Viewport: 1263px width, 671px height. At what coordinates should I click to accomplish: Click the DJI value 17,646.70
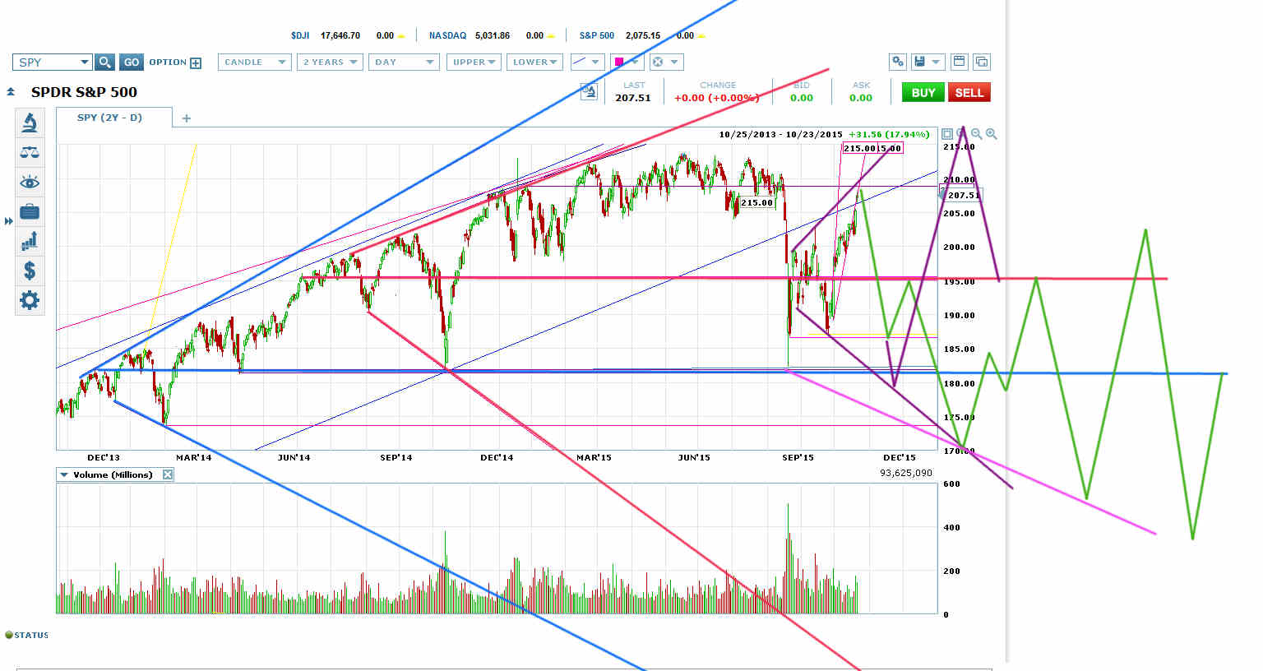pyautogui.click(x=340, y=35)
